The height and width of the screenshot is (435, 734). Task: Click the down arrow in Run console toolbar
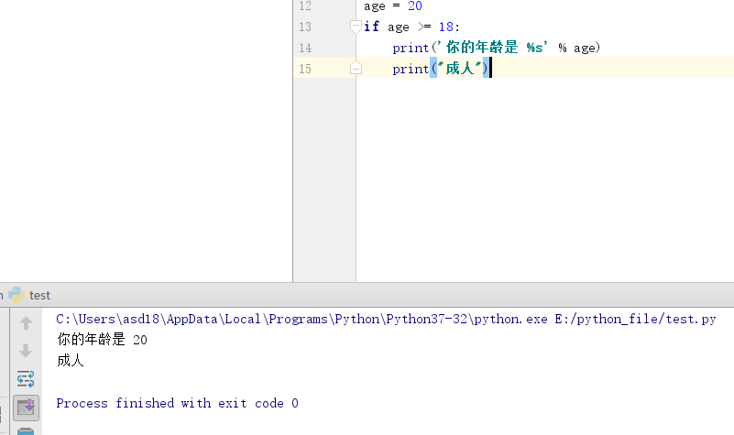coord(27,351)
